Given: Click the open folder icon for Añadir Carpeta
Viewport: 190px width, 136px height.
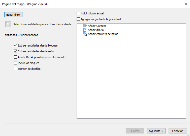Looking at the screenshot, I should tap(84, 26).
